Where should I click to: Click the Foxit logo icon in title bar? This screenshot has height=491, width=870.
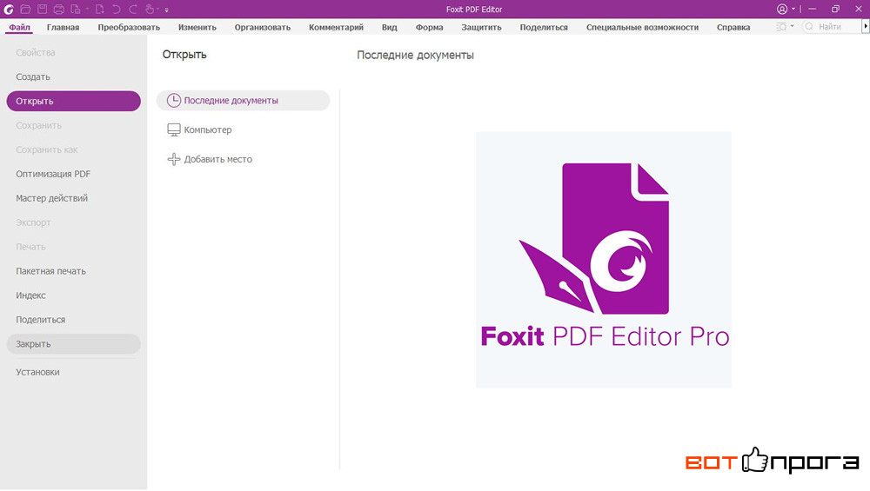click(9, 10)
